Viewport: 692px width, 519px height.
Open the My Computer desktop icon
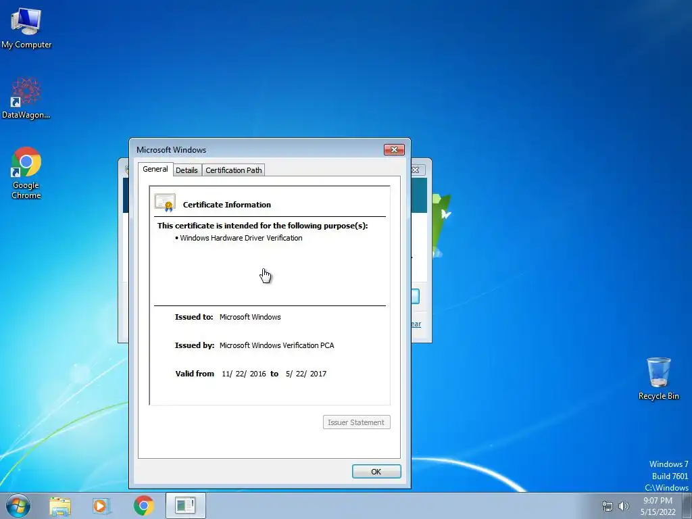[26, 28]
